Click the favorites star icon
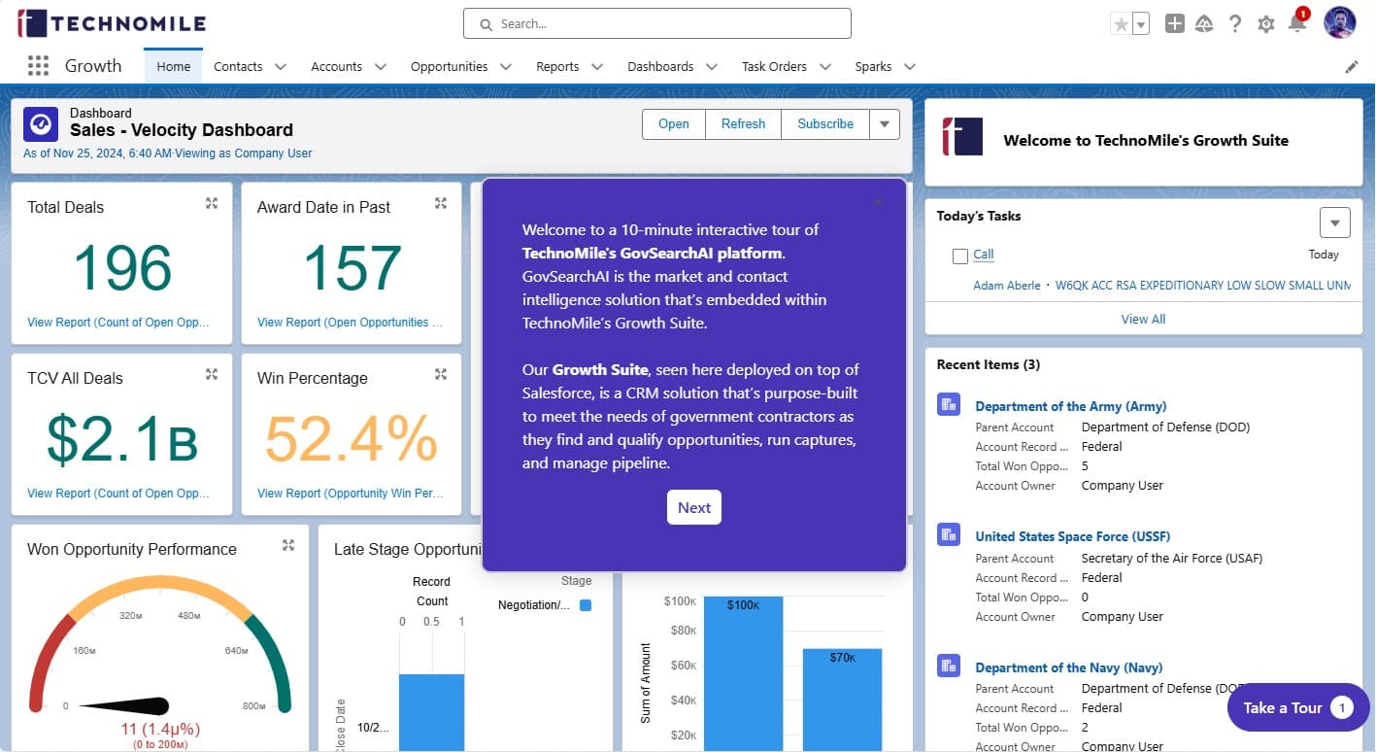The height and width of the screenshot is (752, 1376). (x=1122, y=24)
